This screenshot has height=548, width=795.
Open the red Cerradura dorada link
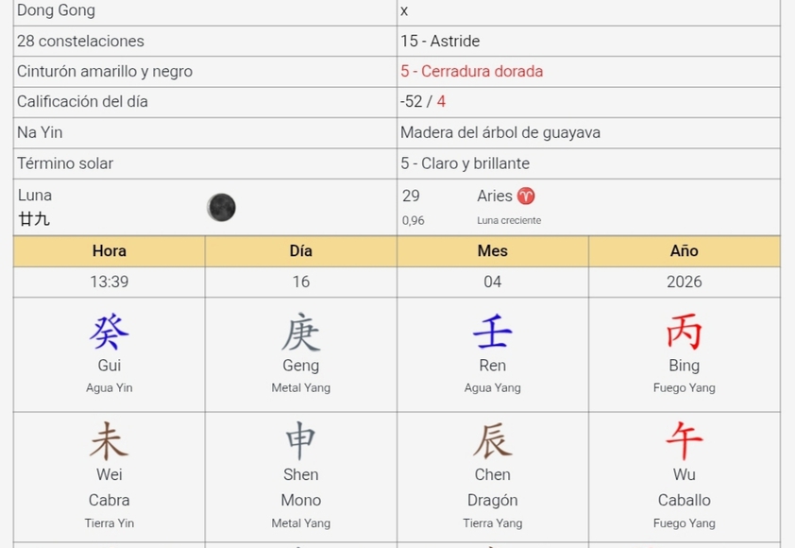471,72
